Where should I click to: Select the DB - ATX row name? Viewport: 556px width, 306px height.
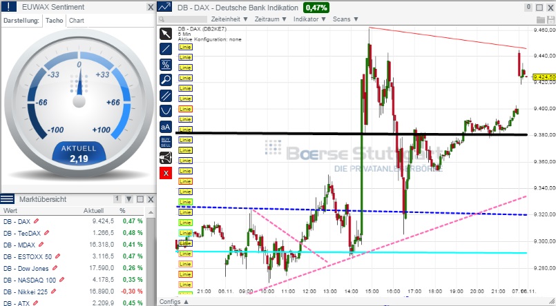point(17,303)
